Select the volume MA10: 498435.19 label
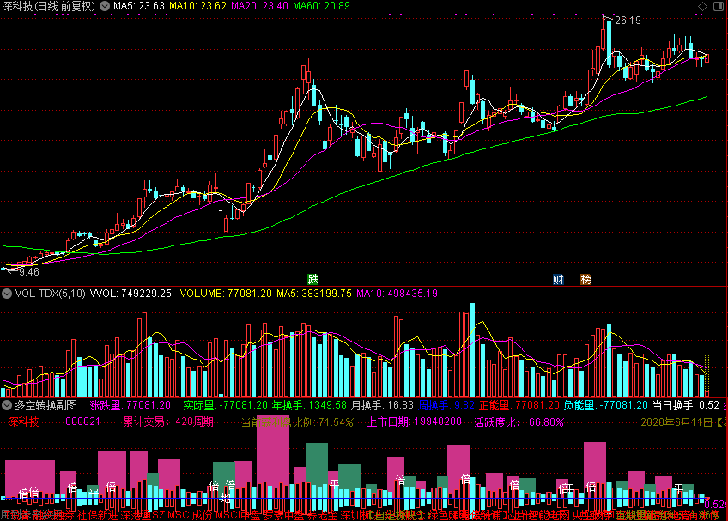 point(397,294)
